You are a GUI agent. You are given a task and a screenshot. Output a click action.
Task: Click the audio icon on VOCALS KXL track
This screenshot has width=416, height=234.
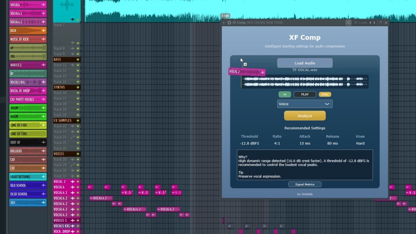click(73, 226)
